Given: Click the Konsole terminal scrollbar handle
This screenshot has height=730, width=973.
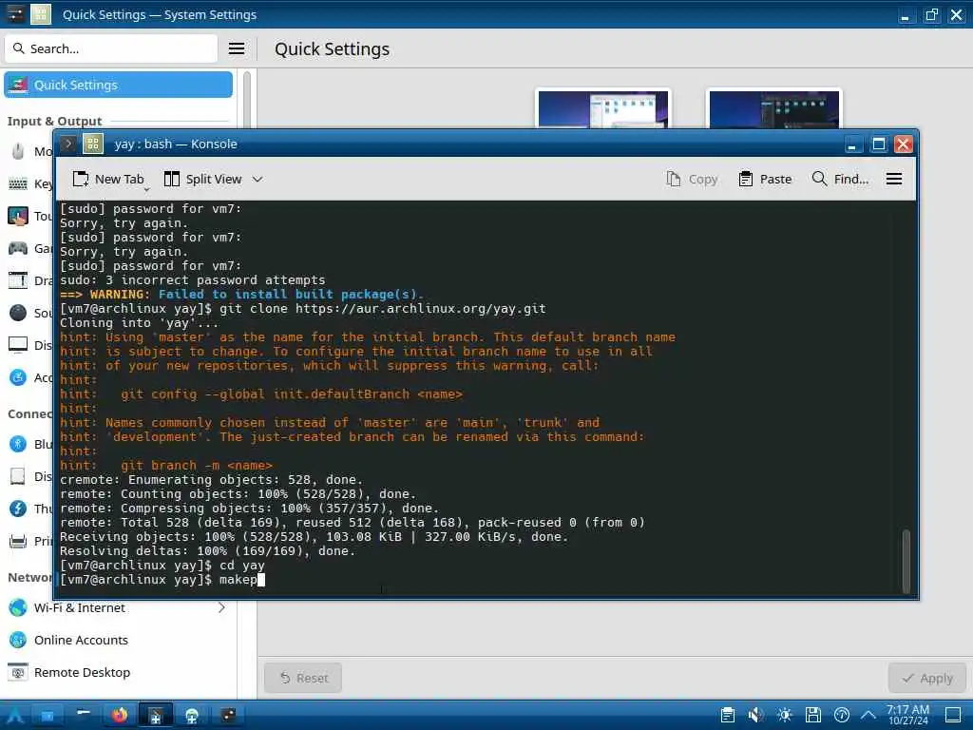Looking at the screenshot, I should (x=906, y=561).
